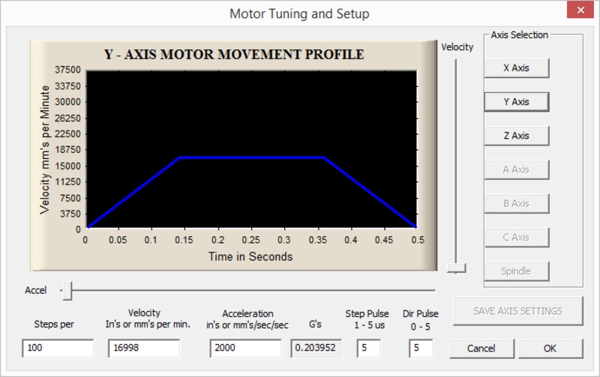600x377 pixels.
Task: Click the G's value box
Action: pos(314,348)
